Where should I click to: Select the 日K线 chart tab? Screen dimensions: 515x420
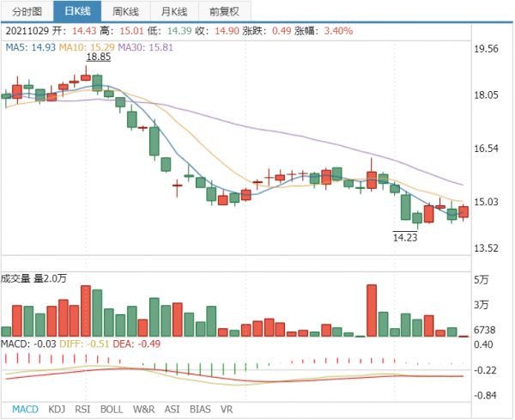[x=77, y=11]
